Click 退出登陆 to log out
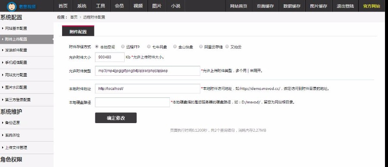Image resolution: width=388 pixels, height=167 pixels. pos(345,6)
